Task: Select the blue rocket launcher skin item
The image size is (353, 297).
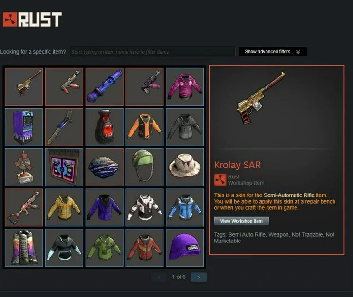Action: click(105, 87)
